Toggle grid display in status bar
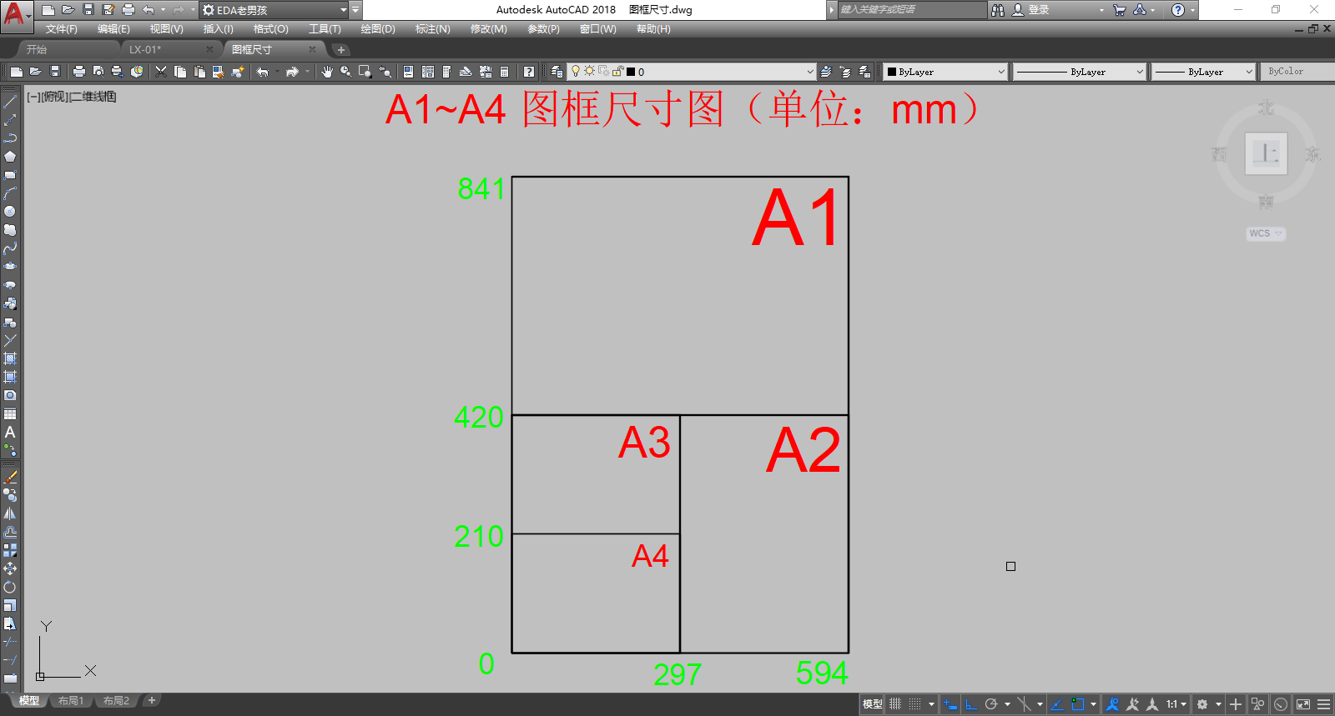 (895, 704)
